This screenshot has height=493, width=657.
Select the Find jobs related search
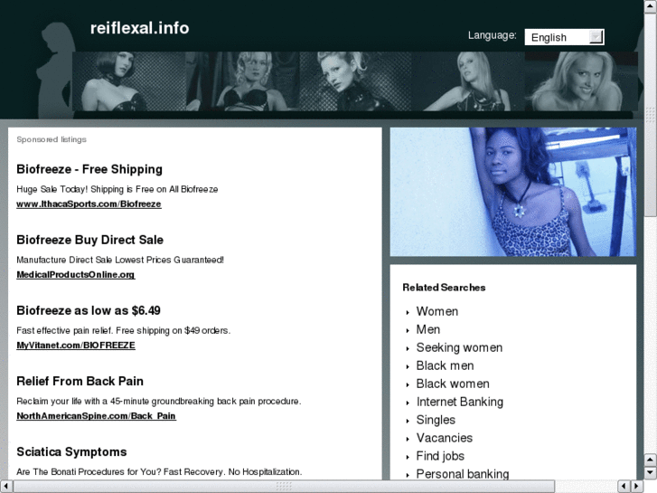tap(440, 456)
